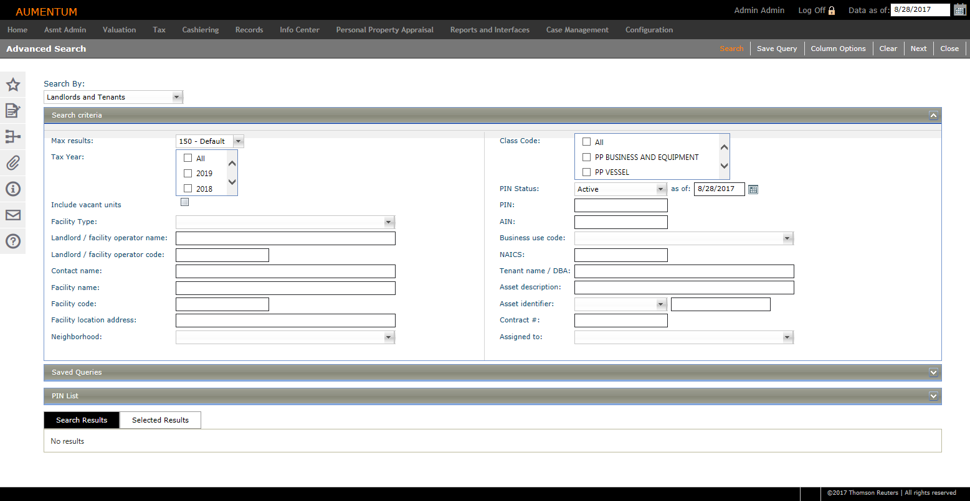Open the Valuation menu

[x=119, y=30]
